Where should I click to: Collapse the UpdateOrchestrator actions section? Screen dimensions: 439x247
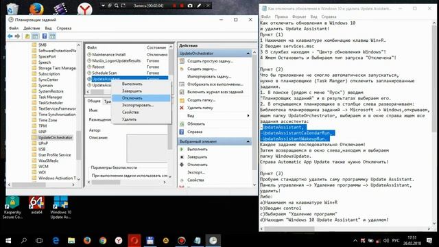[x=248, y=54]
